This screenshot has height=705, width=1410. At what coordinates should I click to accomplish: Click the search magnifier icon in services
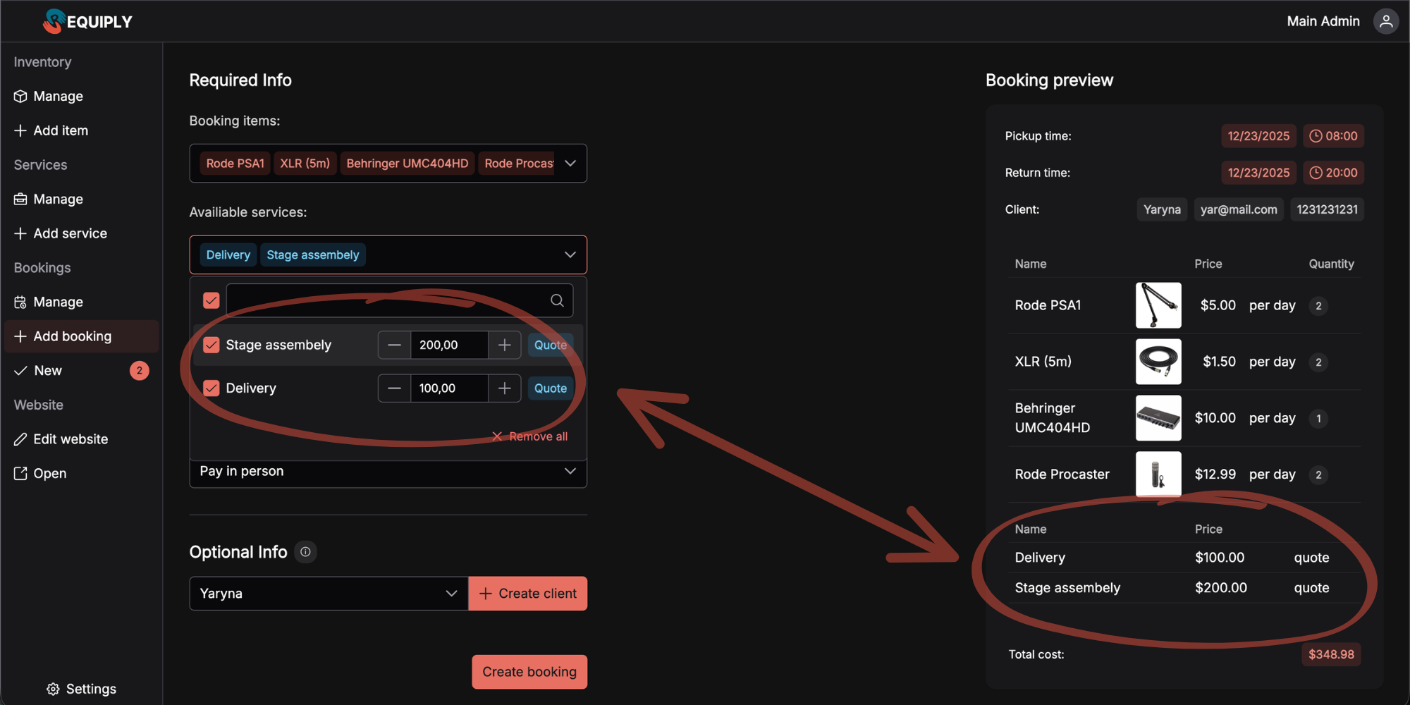pyautogui.click(x=557, y=300)
